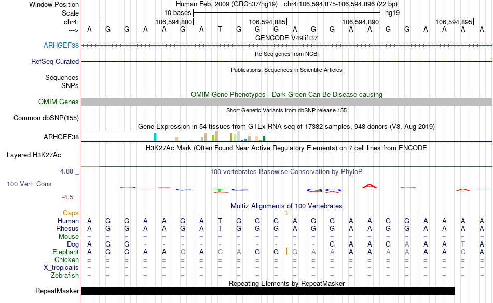The height and width of the screenshot is (303, 493).
Task: Click the 106,594,895 position label
Action: (454, 22)
